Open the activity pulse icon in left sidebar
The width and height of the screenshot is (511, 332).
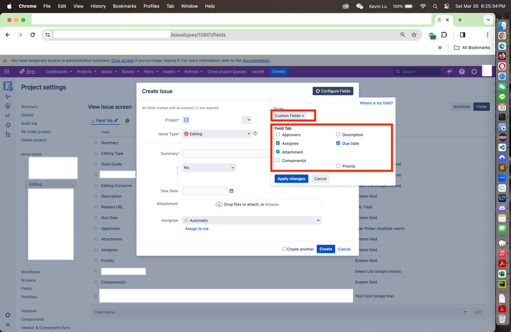pyautogui.click(x=8, y=97)
